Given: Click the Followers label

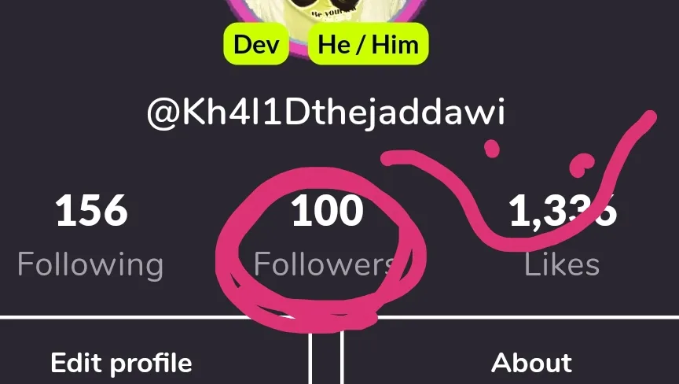Looking at the screenshot, I should tap(325, 264).
